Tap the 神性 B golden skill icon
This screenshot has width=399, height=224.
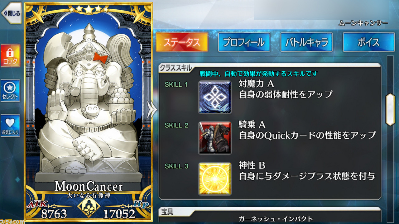215,179
